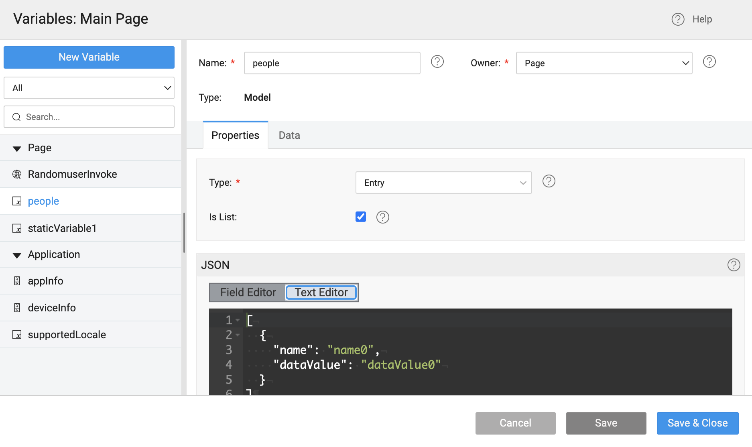The width and height of the screenshot is (752, 447).
Task: Open the Type dropdown showing Entry
Action: [443, 183]
